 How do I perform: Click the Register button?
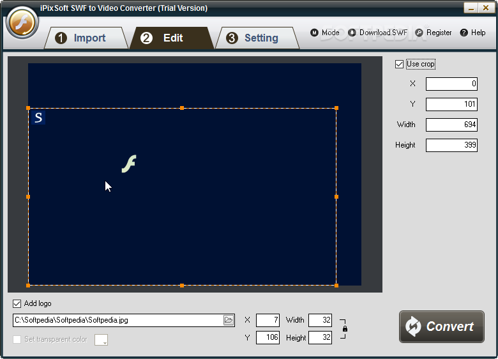click(439, 33)
